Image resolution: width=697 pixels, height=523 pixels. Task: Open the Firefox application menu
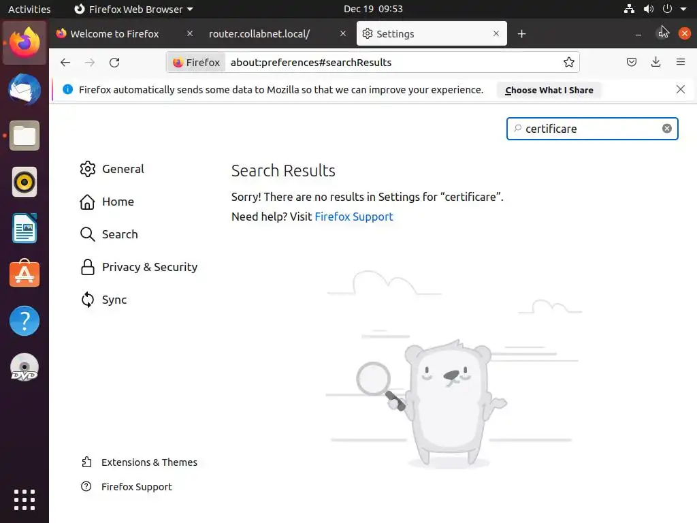pyautogui.click(x=680, y=62)
